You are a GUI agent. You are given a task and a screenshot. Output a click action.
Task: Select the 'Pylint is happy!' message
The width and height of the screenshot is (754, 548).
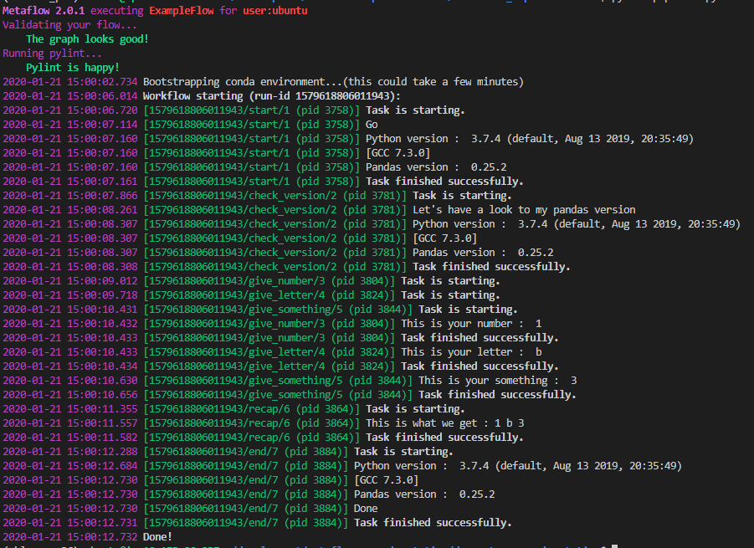[73, 67]
